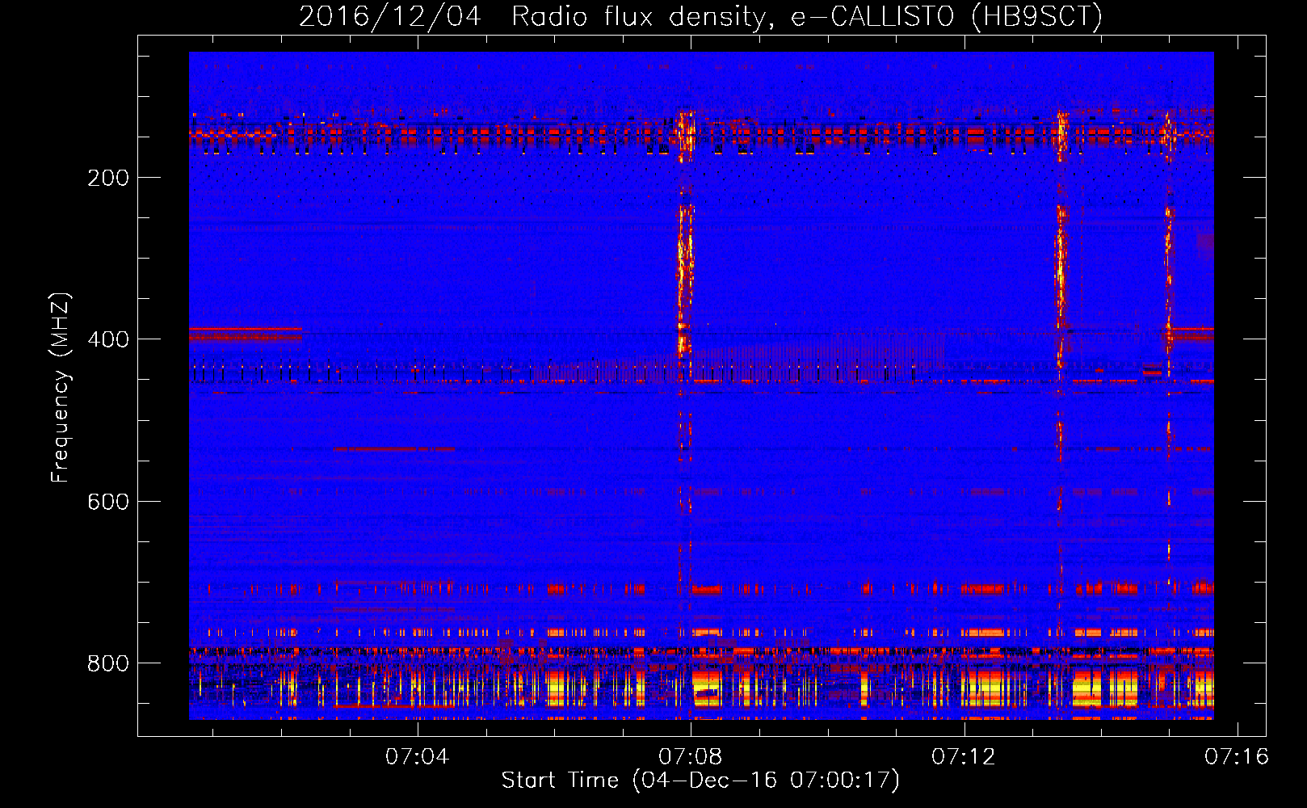The height and width of the screenshot is (808, 1307).
Task: Click the plot title '2016/12/04 Radio flux density'
Action: pyautogui.click(x=700, y=16)
